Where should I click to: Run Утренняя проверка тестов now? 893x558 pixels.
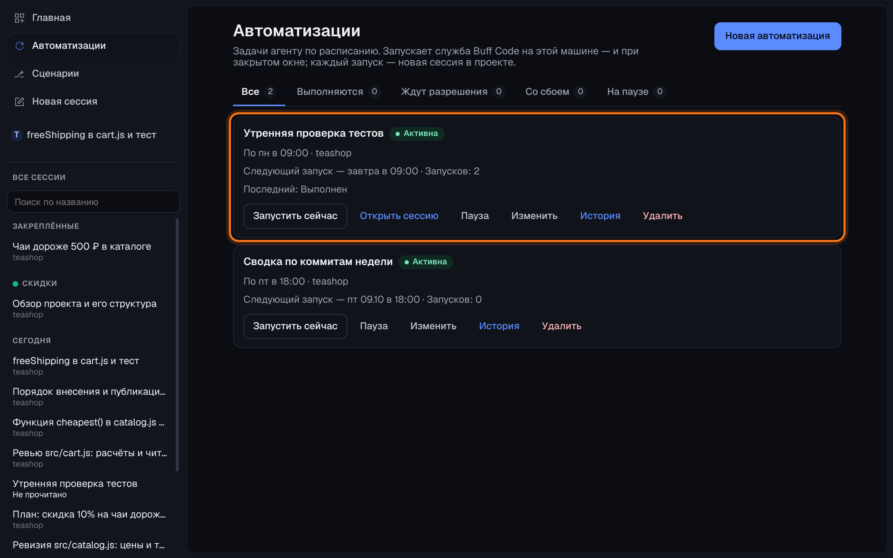pos(295,216)
